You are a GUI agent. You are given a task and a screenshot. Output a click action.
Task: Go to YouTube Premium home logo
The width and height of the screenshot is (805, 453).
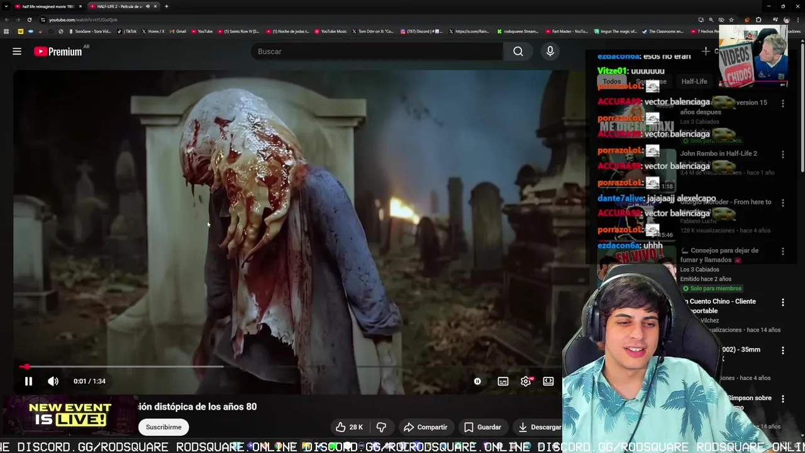coord(58,52)
